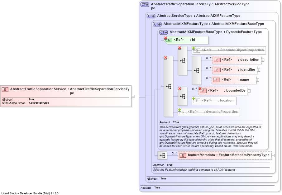Viewport: 282px width, 195px height.
Task: Click the CT+ icon of AbstractAIXMFeatureType
Action: pyautogui.click(x=157, y=24)
